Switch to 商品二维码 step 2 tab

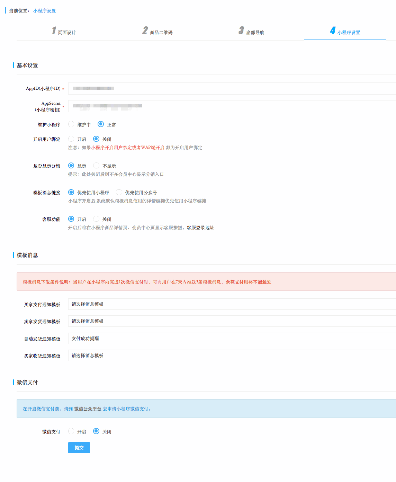tap(158, 32)
